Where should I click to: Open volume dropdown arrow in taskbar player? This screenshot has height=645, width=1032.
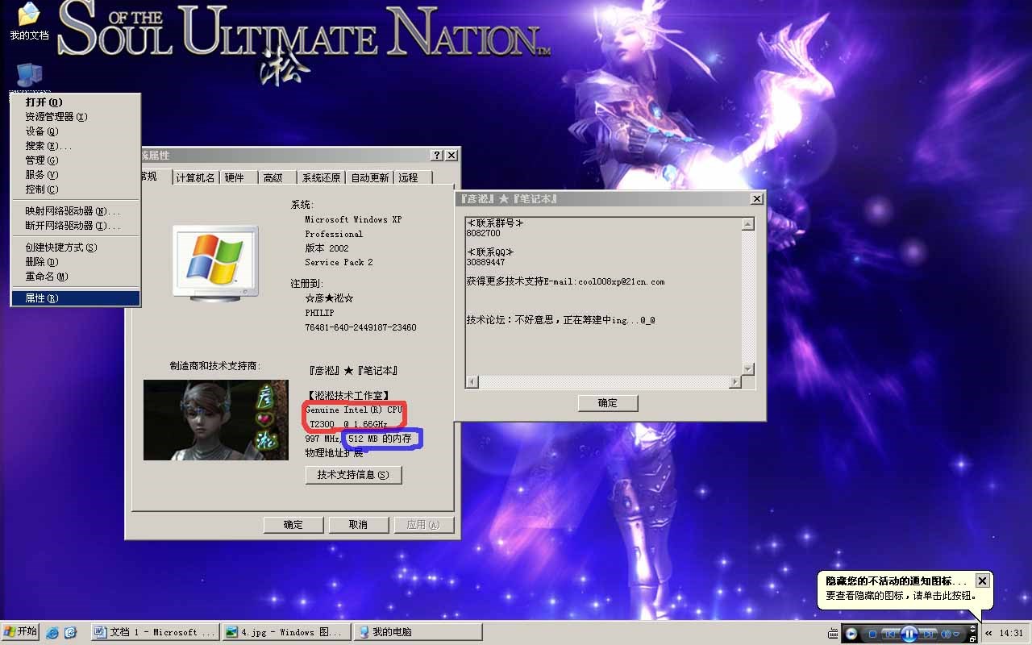[956, 634]
